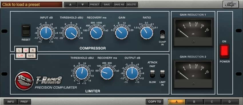Click the Gain Reduction 1 meter

[193, 32]
